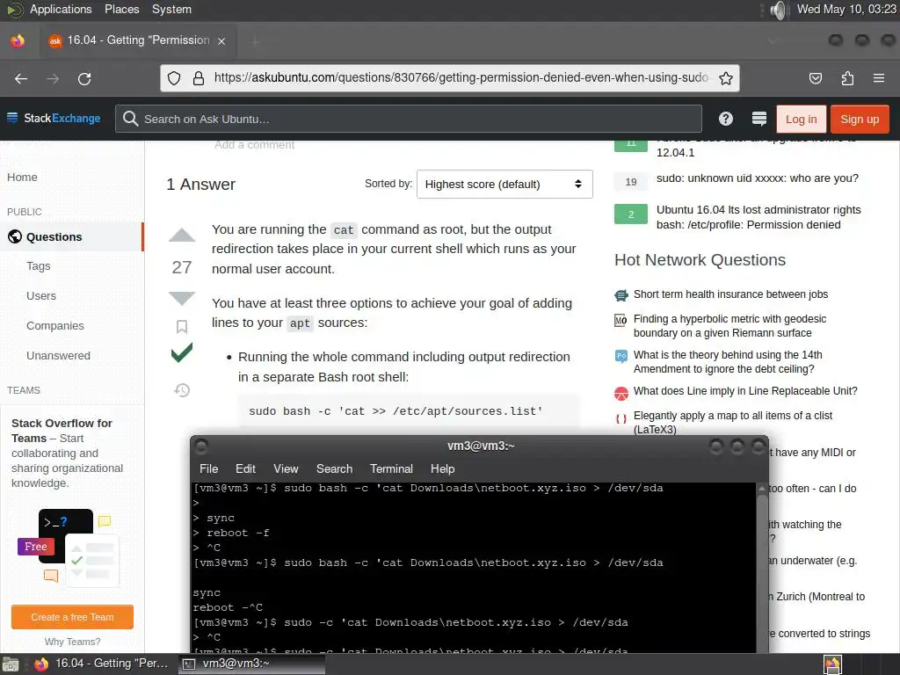The width and height of the screenshot is (900, 675).
Task: Go back with the browser back arrow
Action: pyautogui.click(x=21, y=78)
